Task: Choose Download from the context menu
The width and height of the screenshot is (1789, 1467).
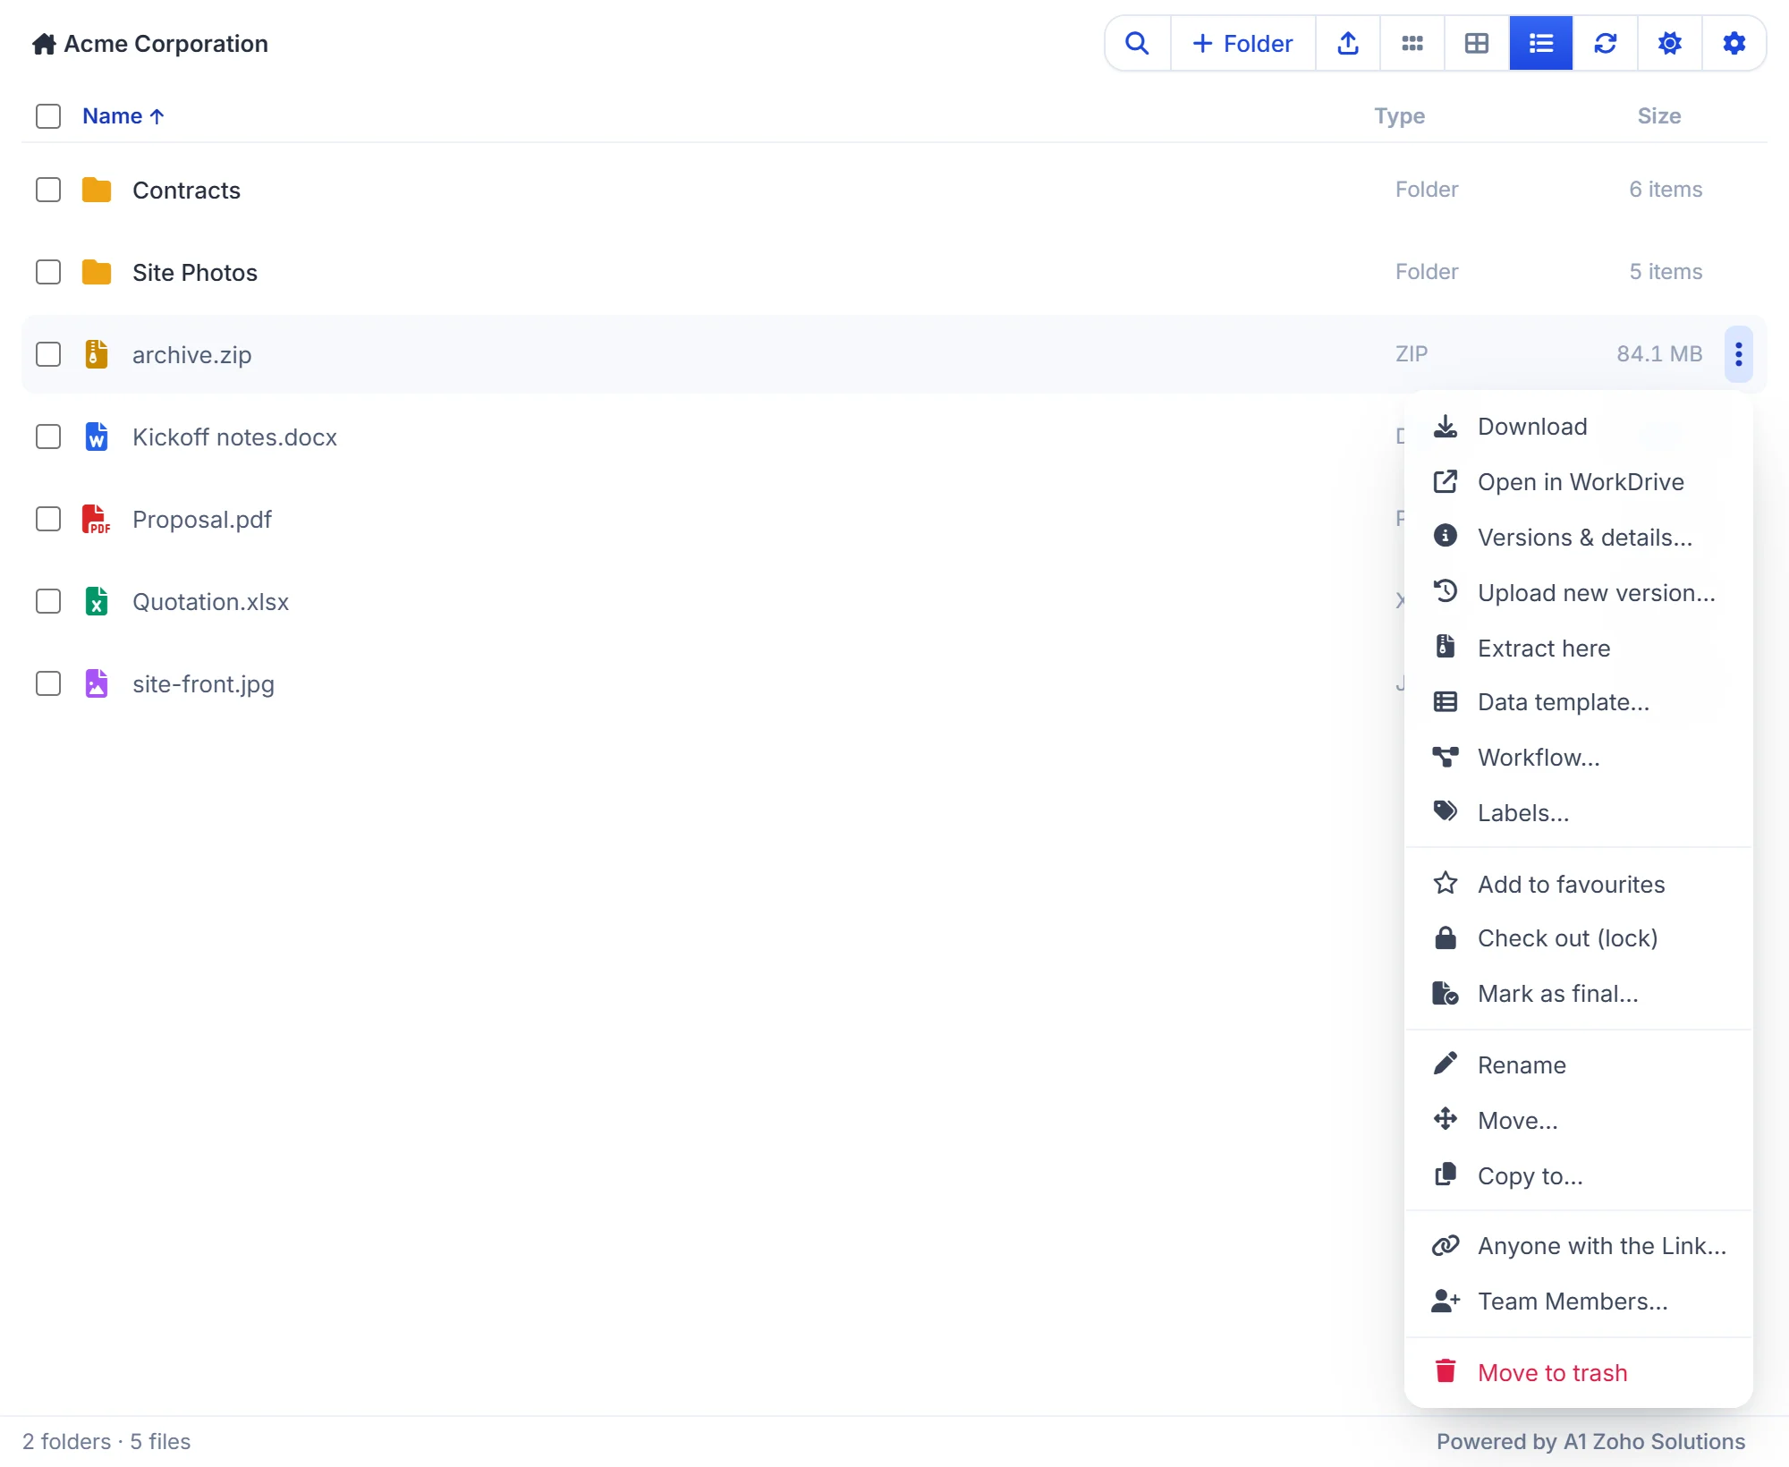Action: click(x=1578, y=427)
